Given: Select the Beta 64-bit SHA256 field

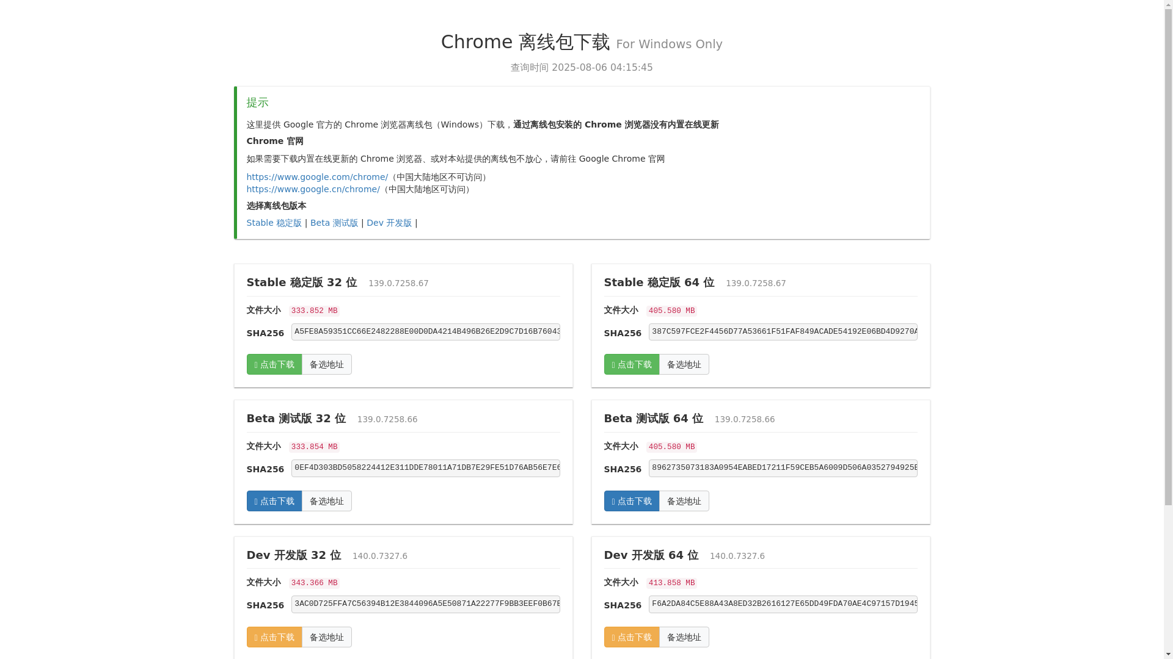Looking at the screenshot, I should pyautogui.click(x=783, y=468).
